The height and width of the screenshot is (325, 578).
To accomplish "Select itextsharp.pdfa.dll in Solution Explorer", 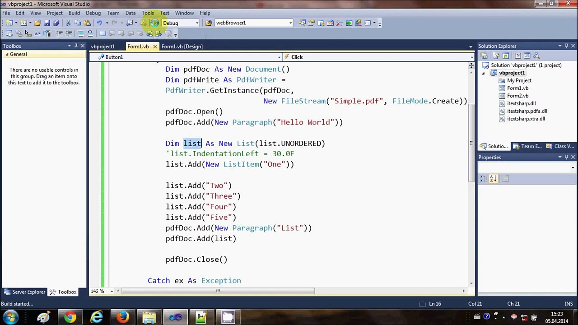I will pos(527,111).
